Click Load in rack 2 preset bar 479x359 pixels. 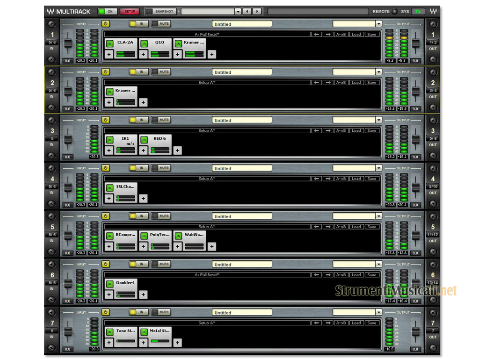coord(356,82)
